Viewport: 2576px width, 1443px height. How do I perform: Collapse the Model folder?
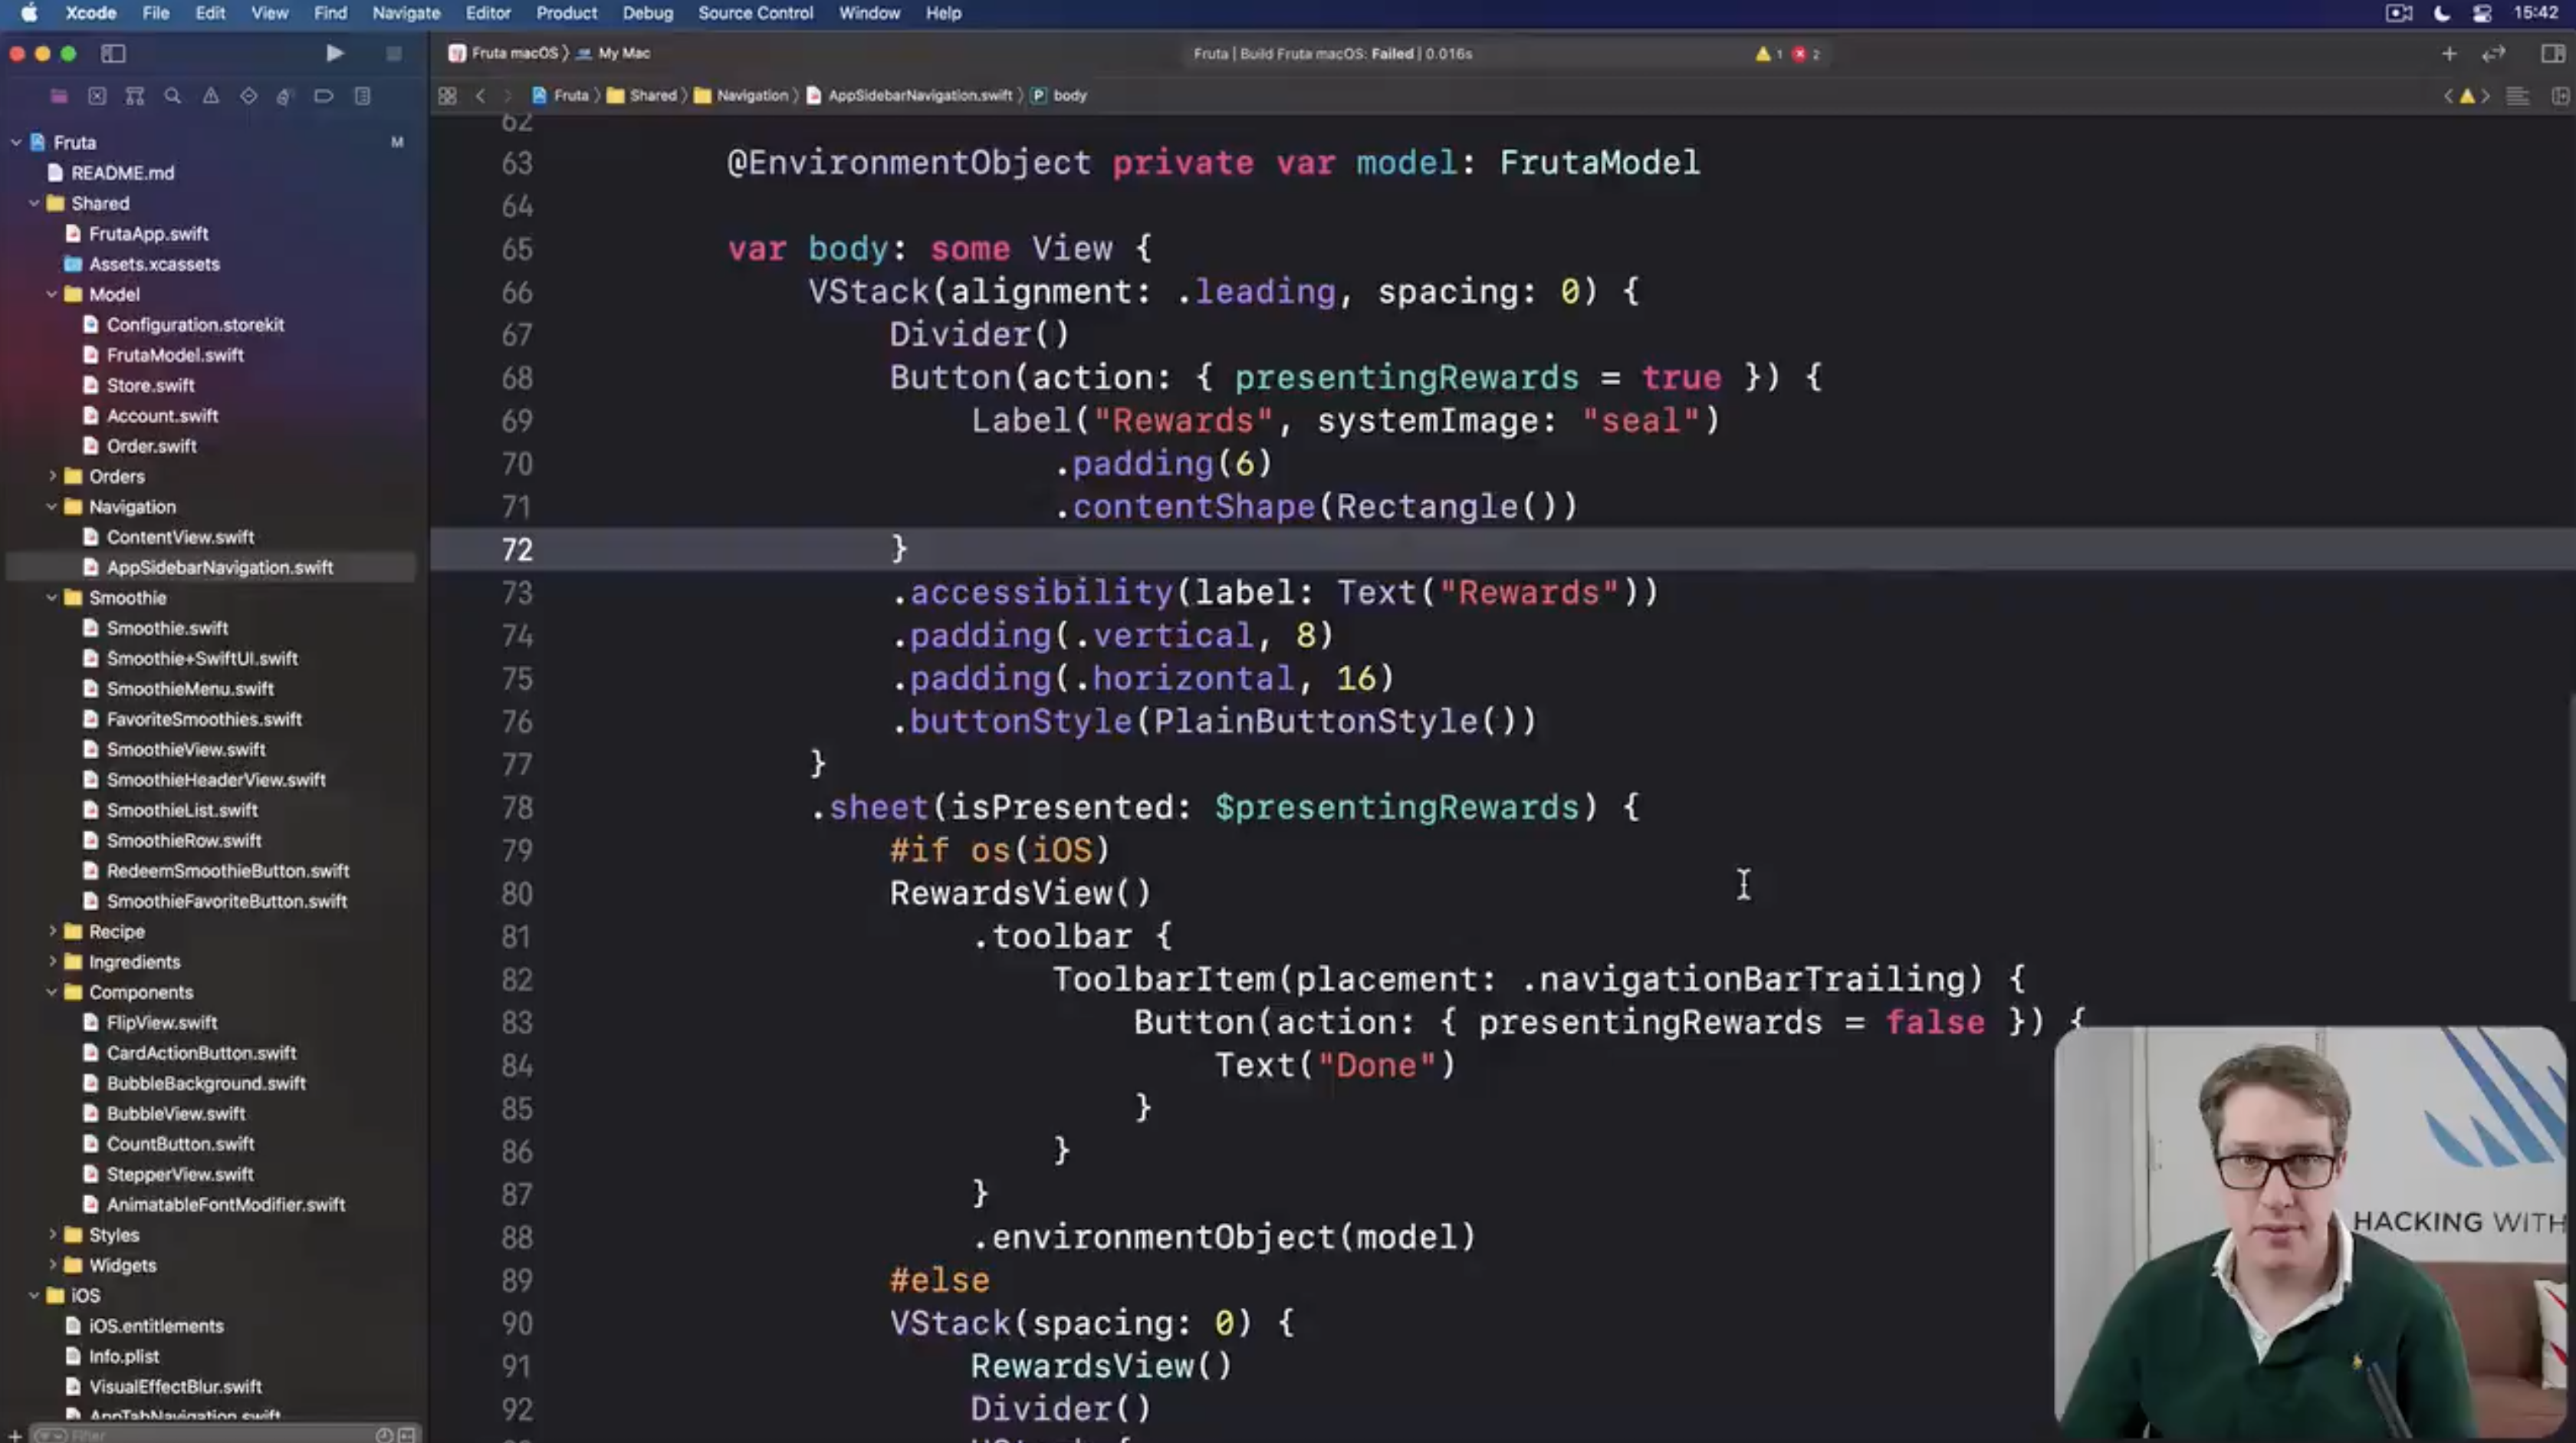[52, 294]
